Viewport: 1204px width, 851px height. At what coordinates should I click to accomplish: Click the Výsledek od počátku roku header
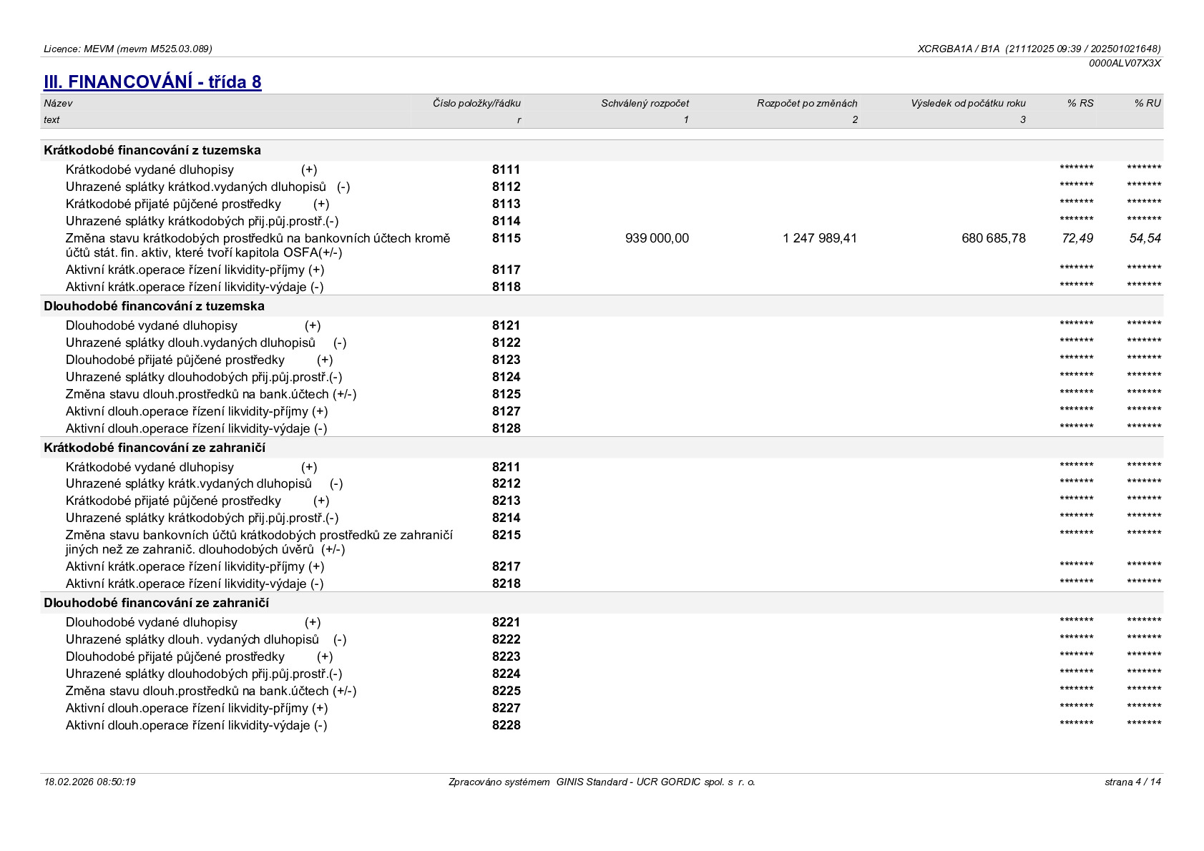click(968, 103)
